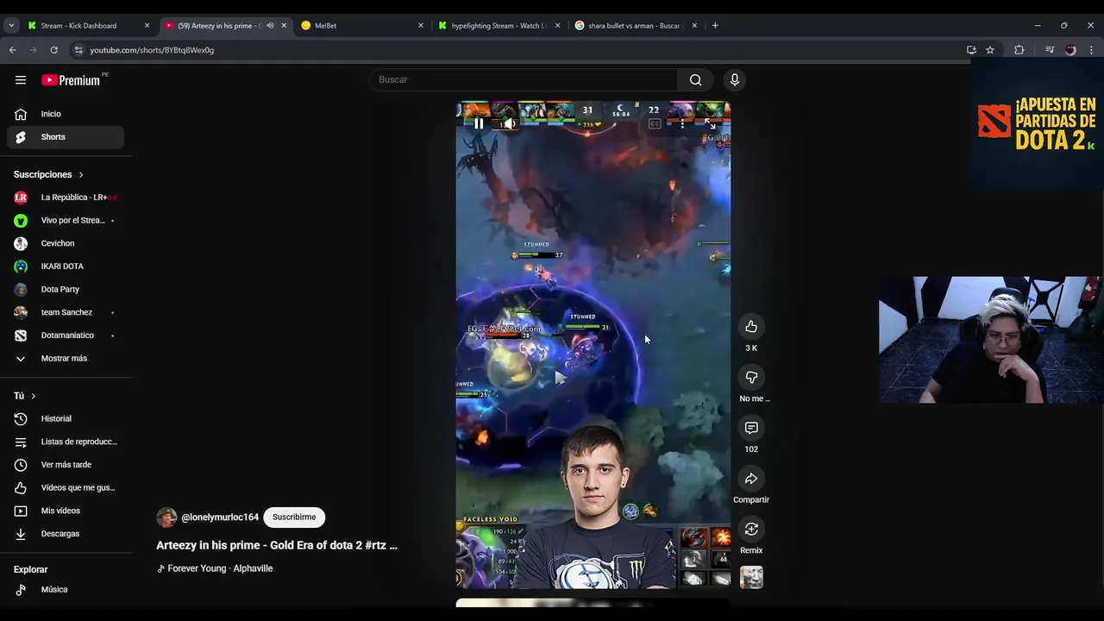
Task: Reload the YouTube page
Action: (54, 50)
